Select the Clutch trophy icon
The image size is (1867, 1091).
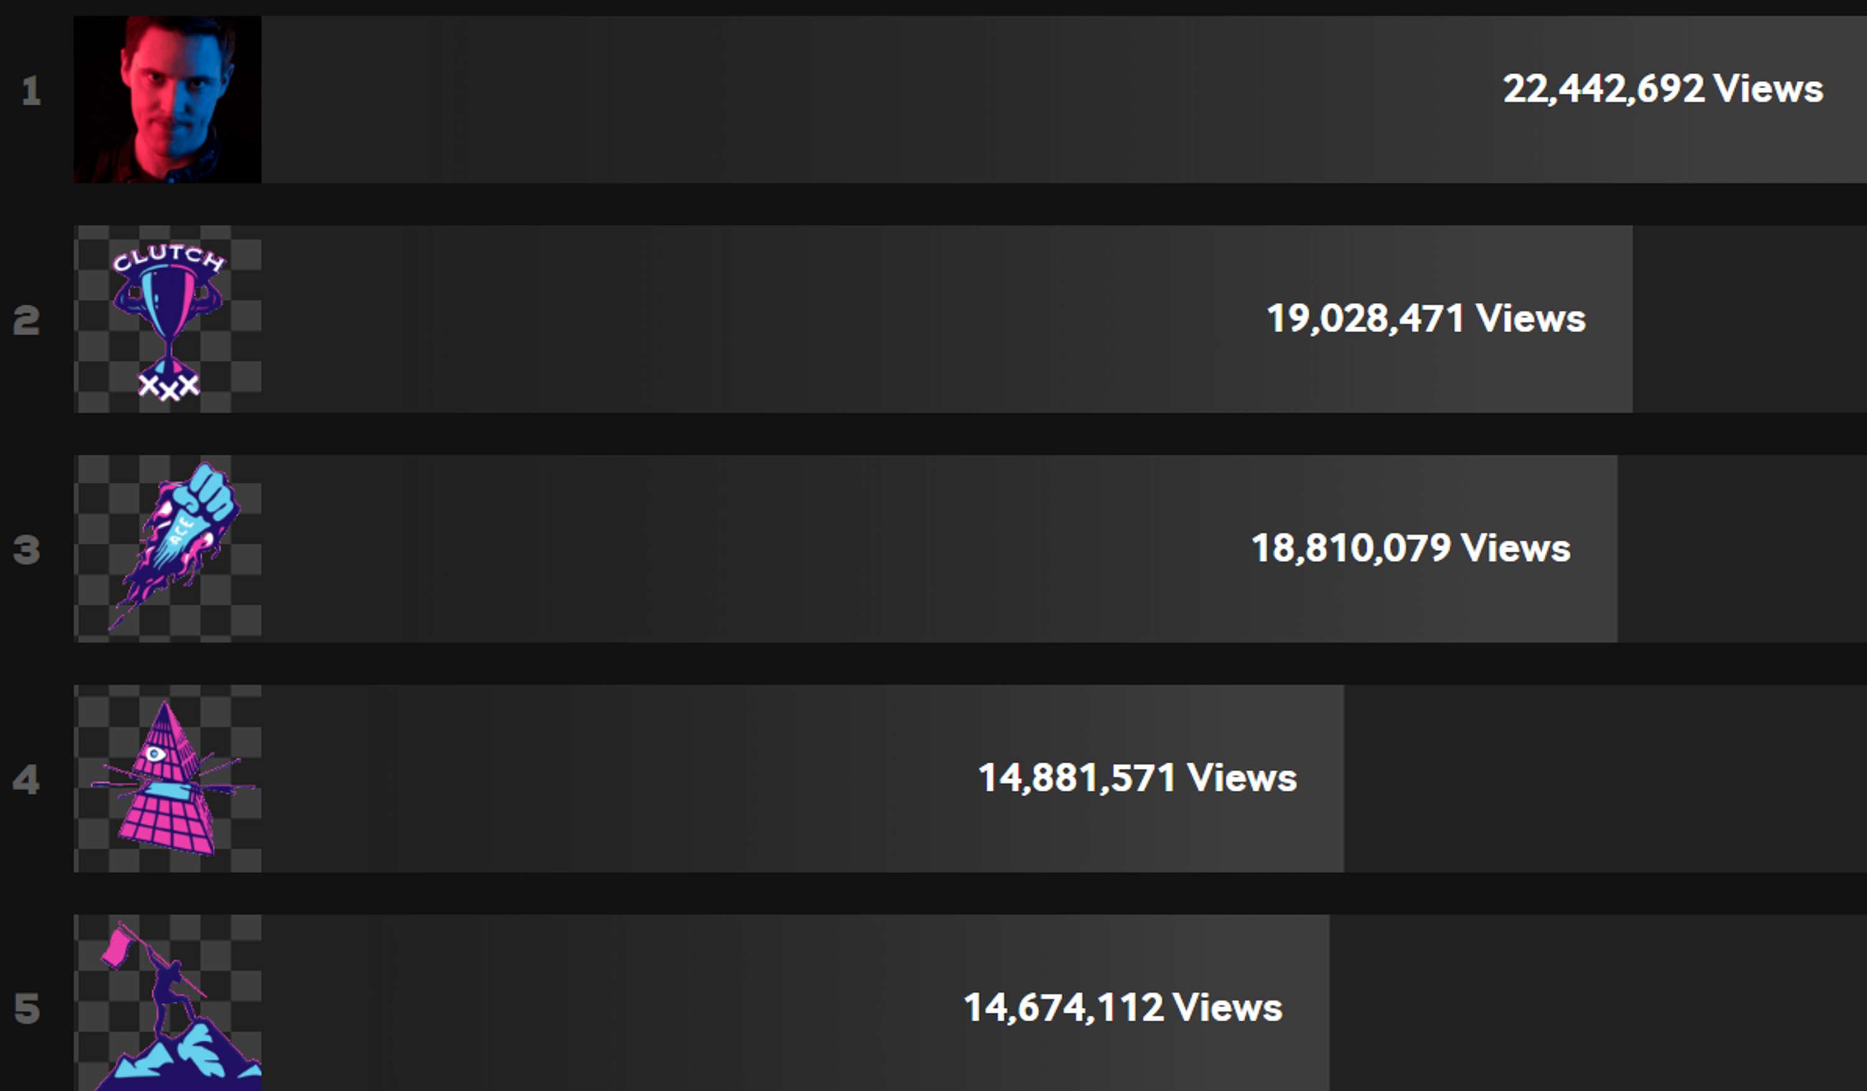(x=168, y=319)
